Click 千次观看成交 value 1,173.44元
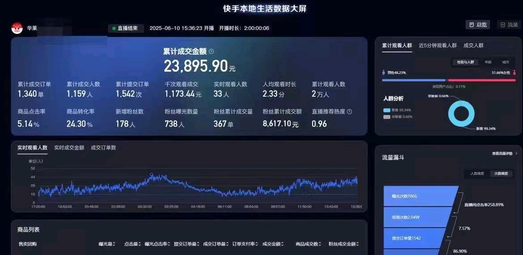Viewport: 523px width, 255px height. point(183,94)
